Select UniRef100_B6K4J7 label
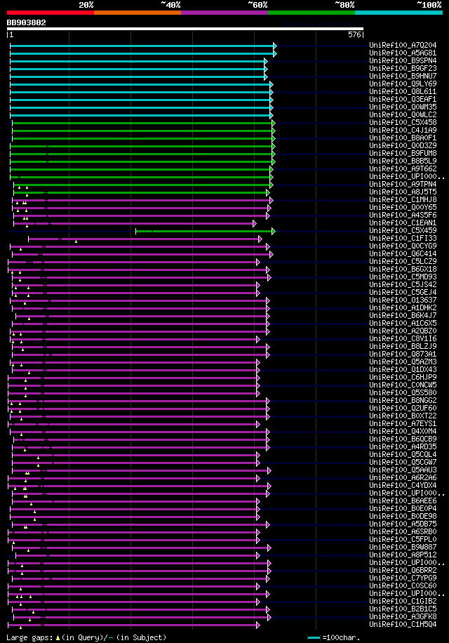Image resolution: width=449 pixels, height=643 pixels. tap(403, 315)
